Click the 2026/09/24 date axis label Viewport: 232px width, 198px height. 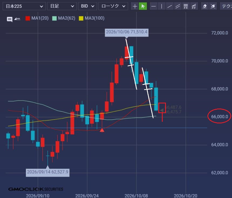(87, 196)
